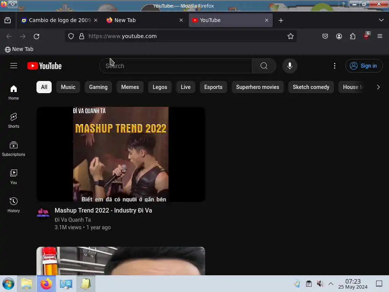Open New Tab bookmark in bookmarks bar
Screen dimensions: 389x292
click(x=19, y=49)
